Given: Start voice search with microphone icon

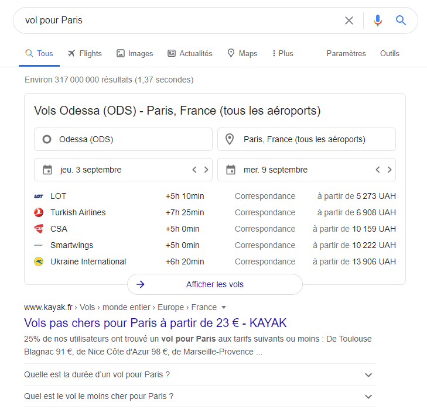Looking at the screenshot, I should click(x=378, y=20).
